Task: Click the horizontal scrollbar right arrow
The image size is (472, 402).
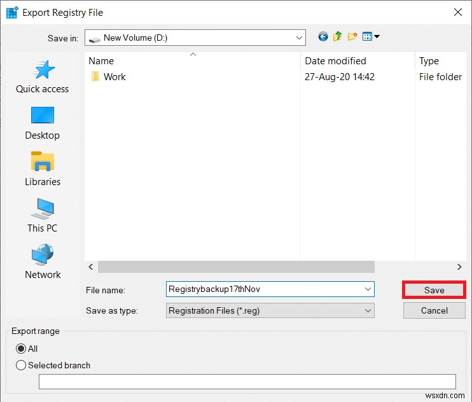Action: click(459, 267)
